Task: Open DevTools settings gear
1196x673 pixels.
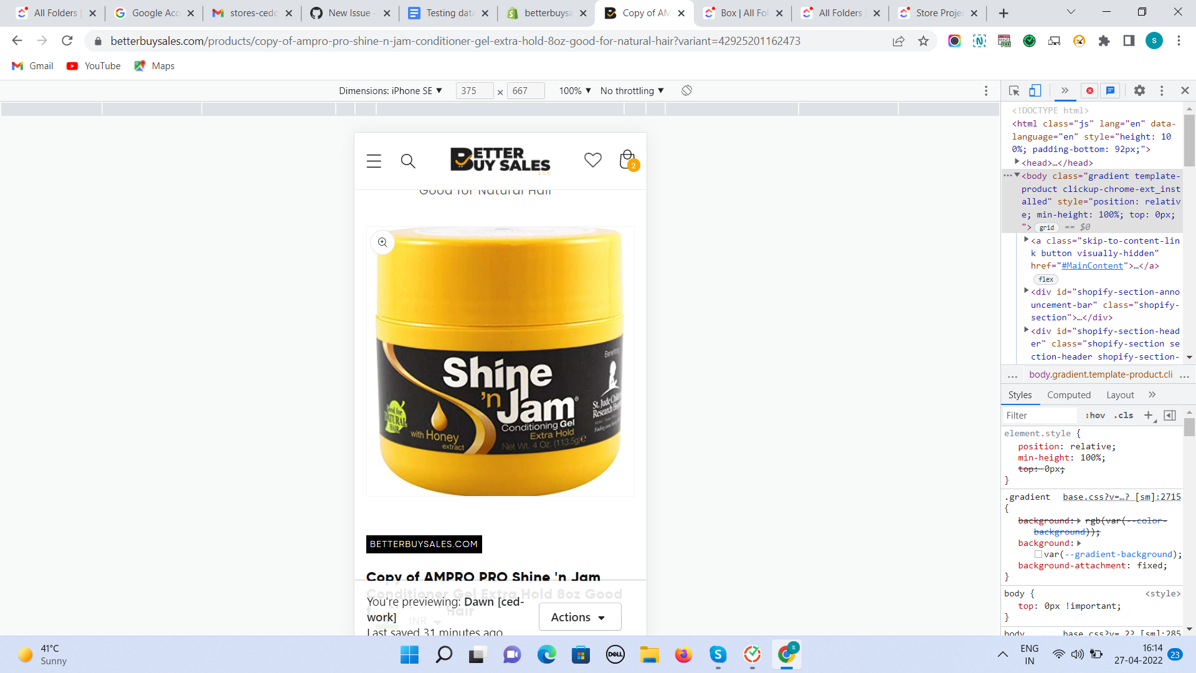Action: (1139, 91)
